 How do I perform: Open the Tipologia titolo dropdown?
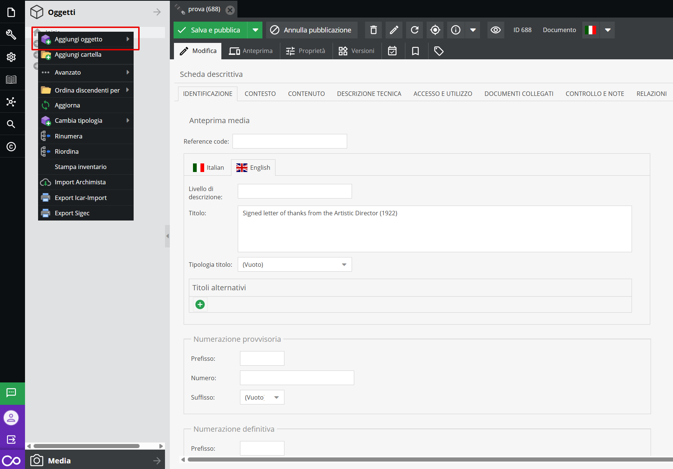click(x=295, y=265)
